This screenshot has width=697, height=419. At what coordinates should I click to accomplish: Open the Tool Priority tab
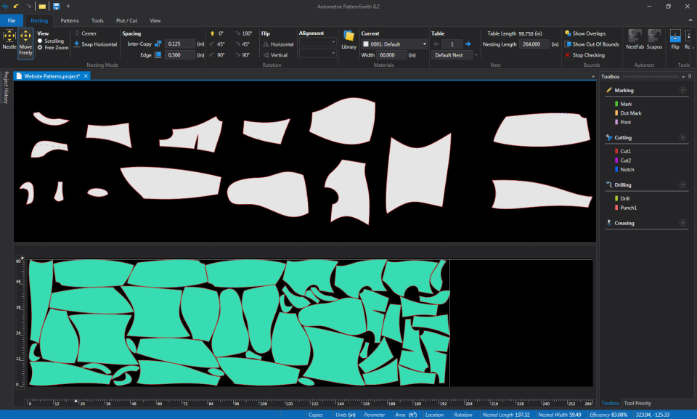pos(637,403)
